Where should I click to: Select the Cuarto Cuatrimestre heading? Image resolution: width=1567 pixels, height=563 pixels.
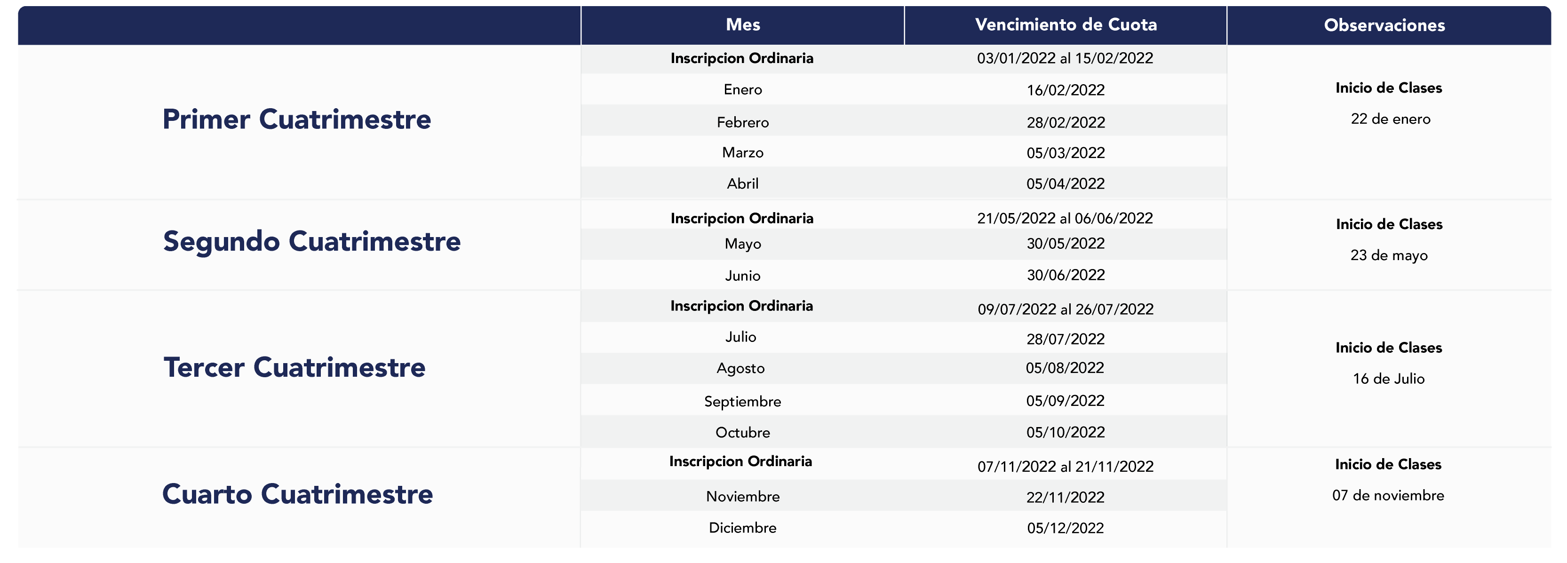(297, 494)
